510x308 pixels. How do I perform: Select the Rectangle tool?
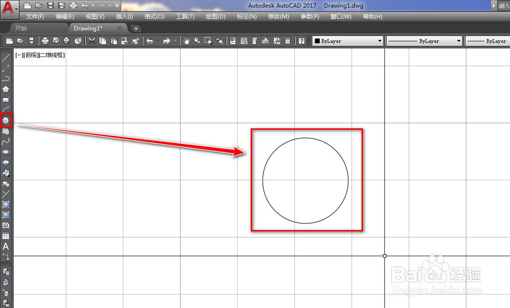tap(6, 100)
